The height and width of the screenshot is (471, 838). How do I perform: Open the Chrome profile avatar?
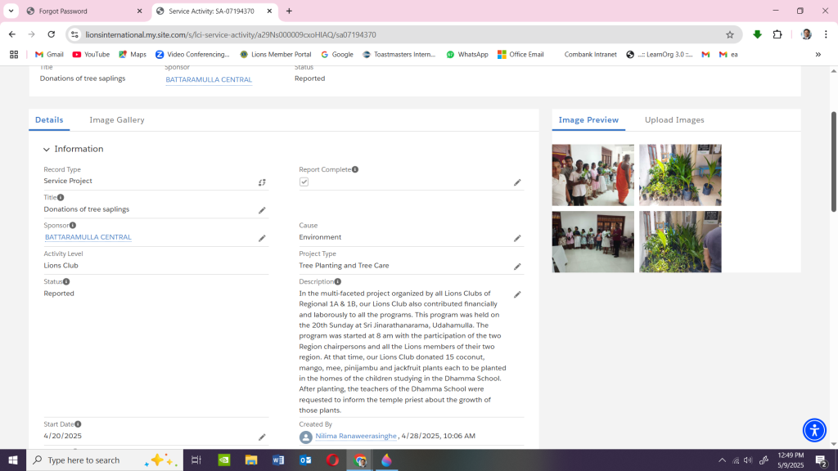click(x=806, y=34)
